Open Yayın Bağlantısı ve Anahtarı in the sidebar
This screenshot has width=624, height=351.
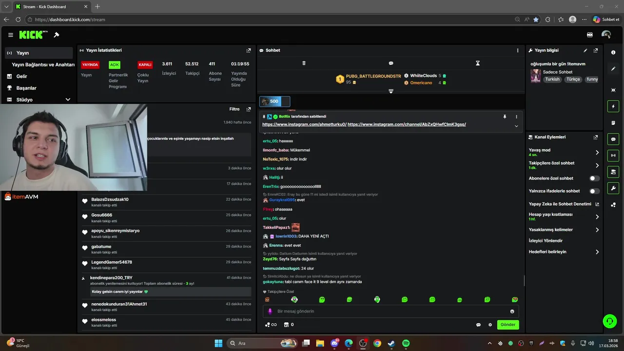pos(43,64)
